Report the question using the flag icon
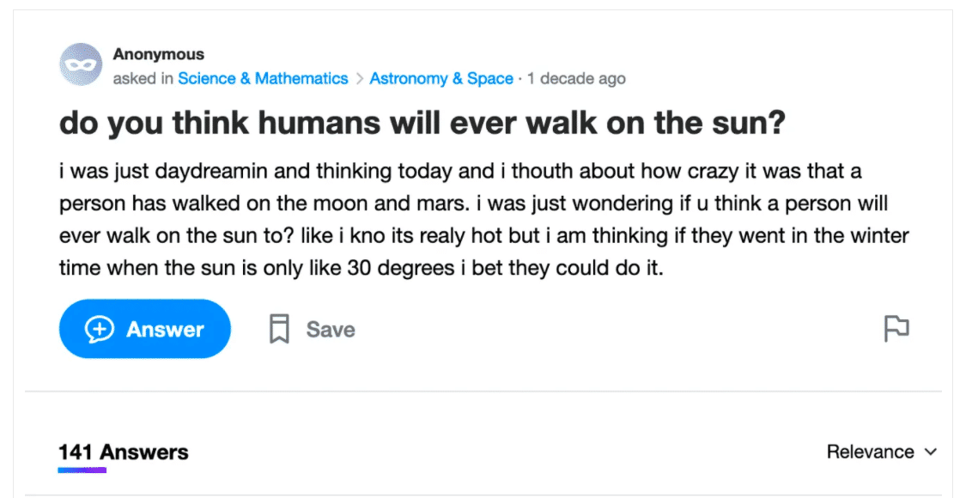This screenshot has width=978, height=498. (x=896, y=328)
